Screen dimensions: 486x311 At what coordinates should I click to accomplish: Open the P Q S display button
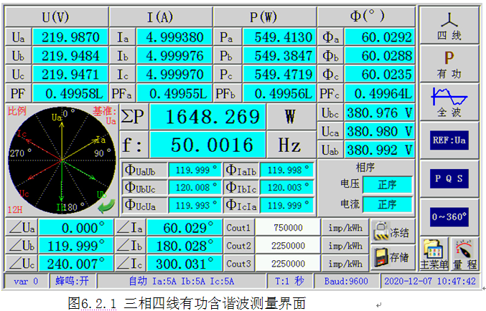click(449, 179)
